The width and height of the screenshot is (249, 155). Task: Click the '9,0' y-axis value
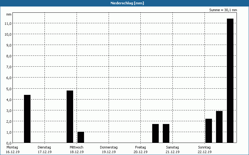click(x=9, y=45)
